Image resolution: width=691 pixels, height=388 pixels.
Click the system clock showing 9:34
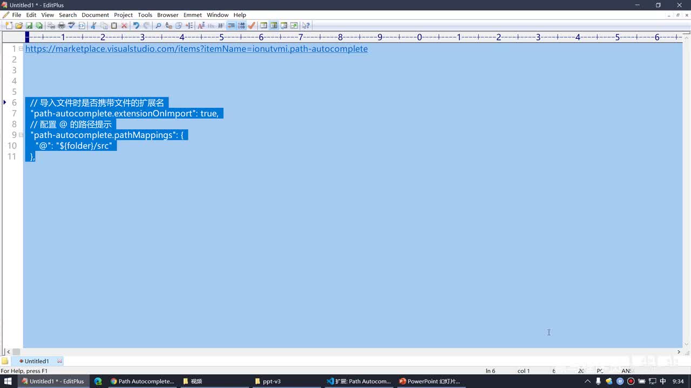(x=678, y=381)
